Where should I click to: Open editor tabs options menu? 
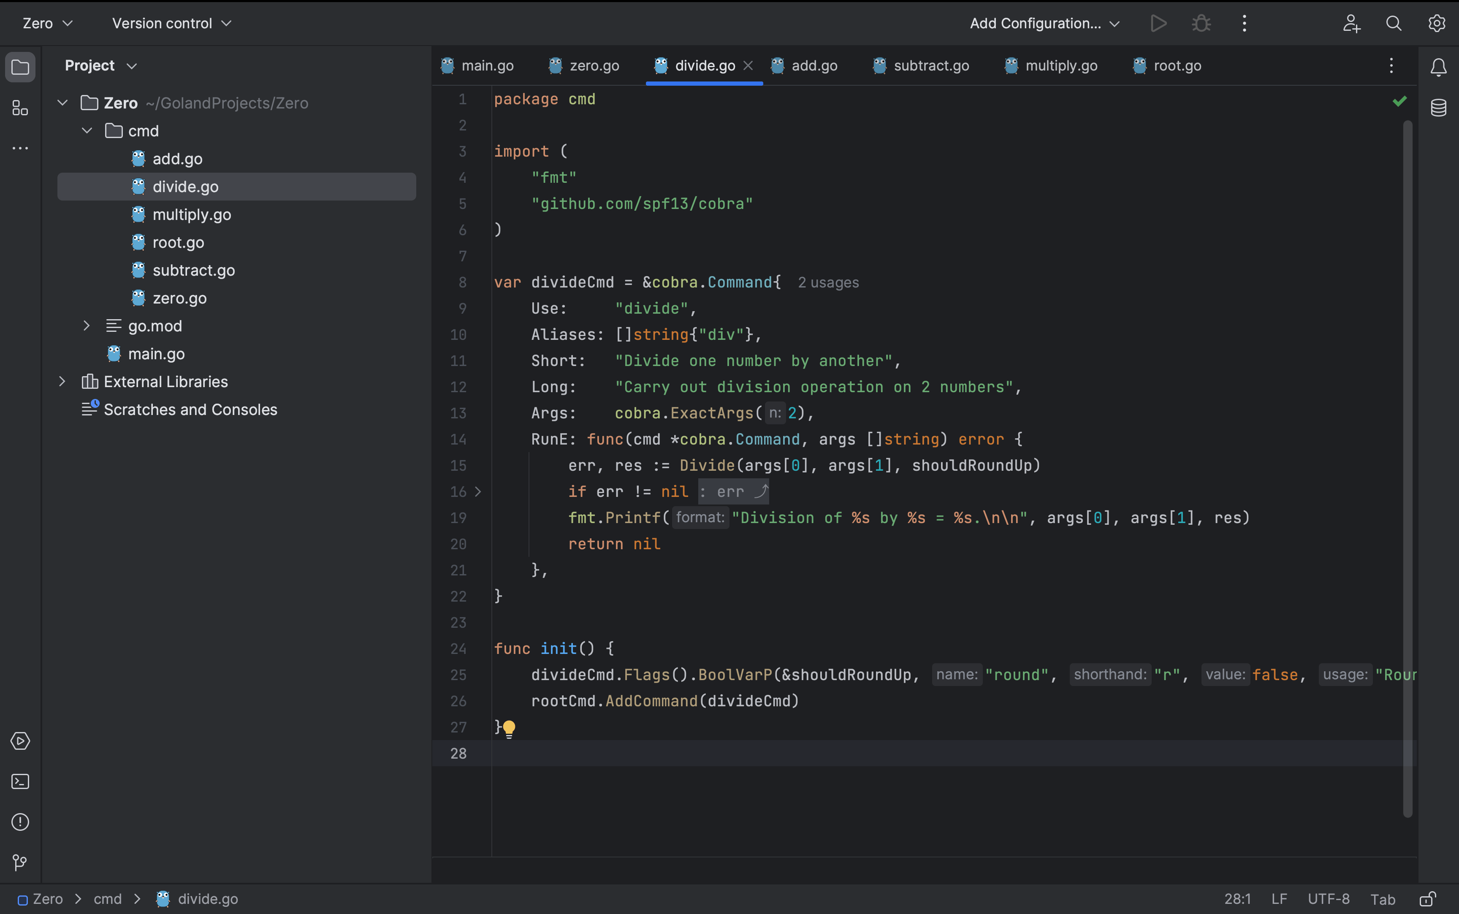click(1391, 66)
